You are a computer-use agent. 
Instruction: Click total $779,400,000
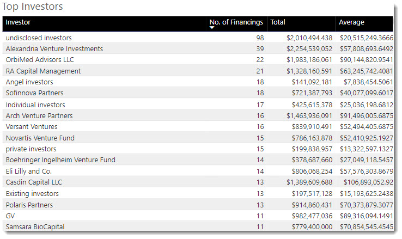pos(312,226)
